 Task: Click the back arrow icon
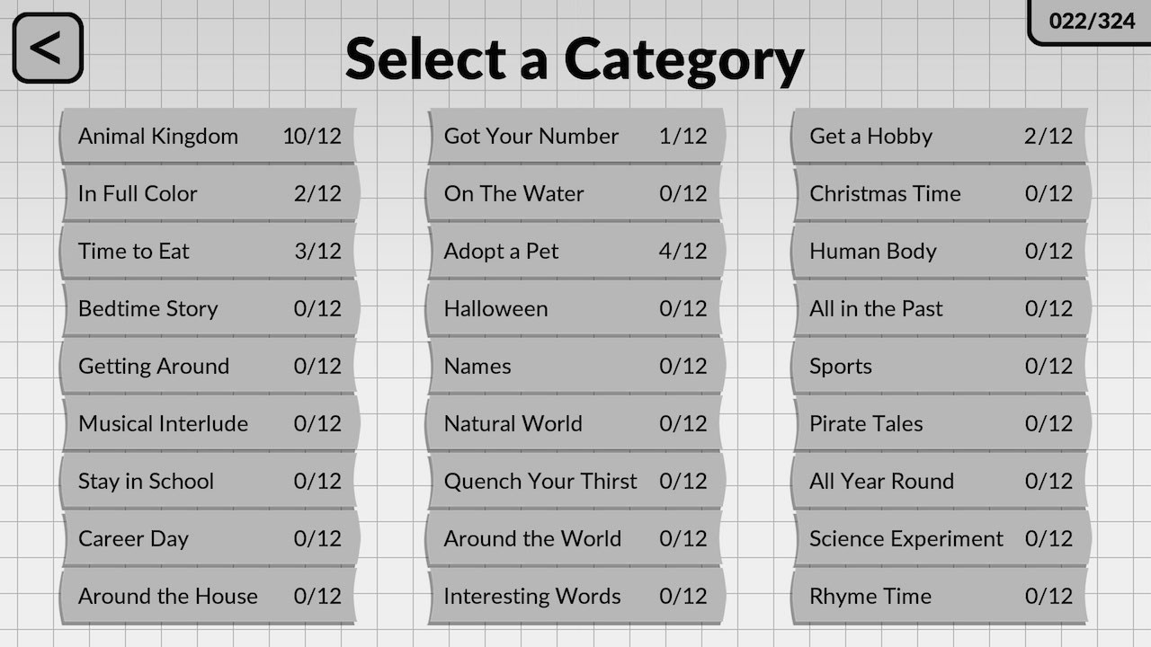pos(48,48)
